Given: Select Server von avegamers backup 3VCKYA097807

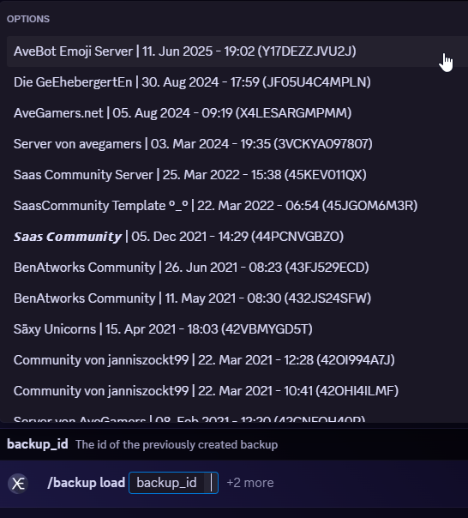Looking at the screenshot, I should coord(237,144).
